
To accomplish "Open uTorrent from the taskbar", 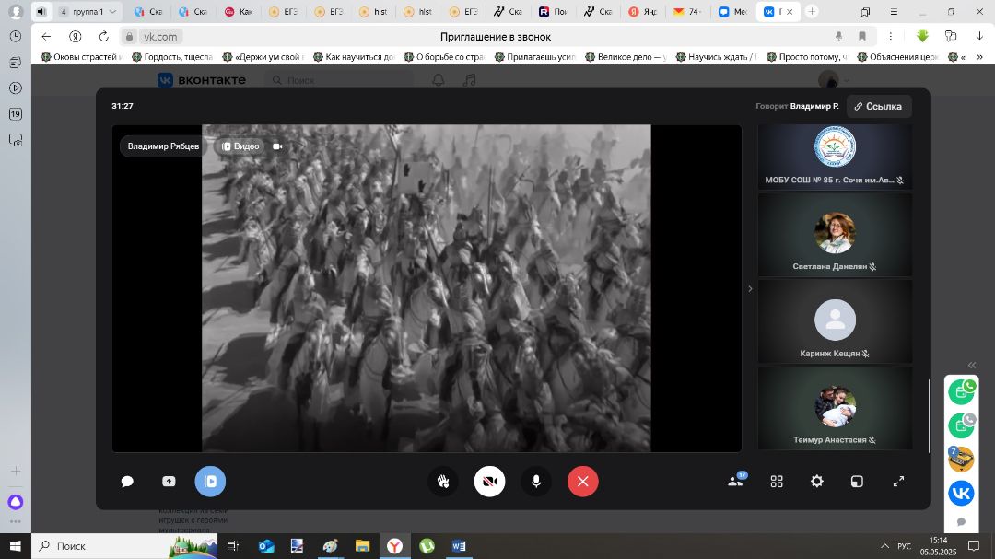I will (427, 546).
